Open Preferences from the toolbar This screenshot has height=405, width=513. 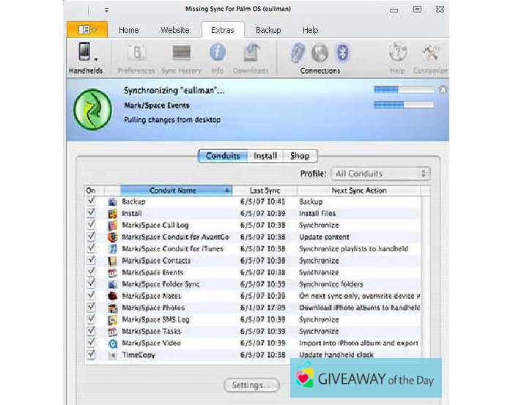[x=136, y=53]
